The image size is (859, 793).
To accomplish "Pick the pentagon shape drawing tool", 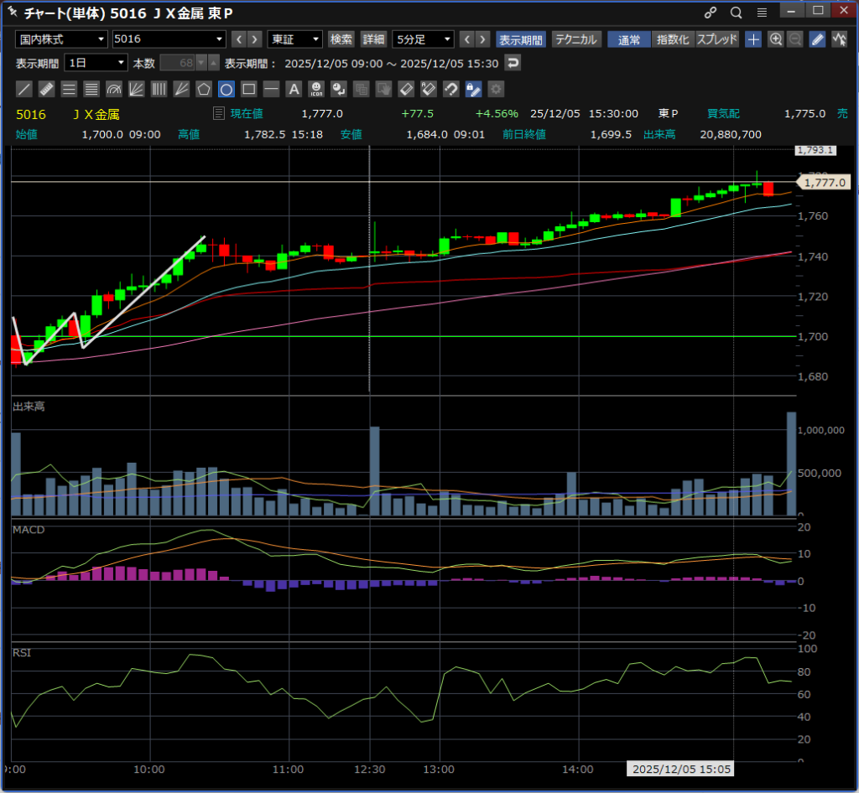I will [204, 89].
